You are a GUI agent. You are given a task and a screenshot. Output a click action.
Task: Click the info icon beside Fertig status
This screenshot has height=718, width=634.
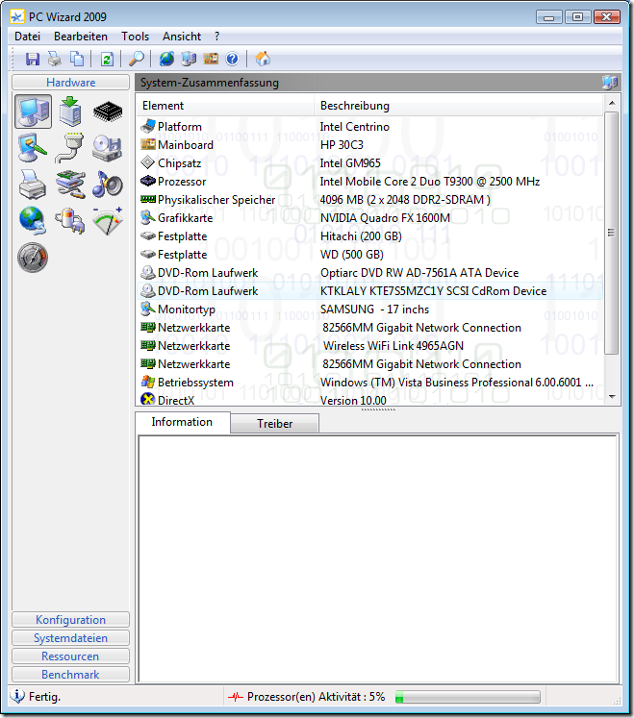(x=17, y=697)
